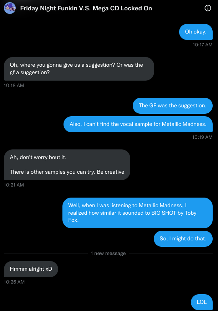Click the 10:17 AM timestamp
218x311 pixels.
(202, 45)
